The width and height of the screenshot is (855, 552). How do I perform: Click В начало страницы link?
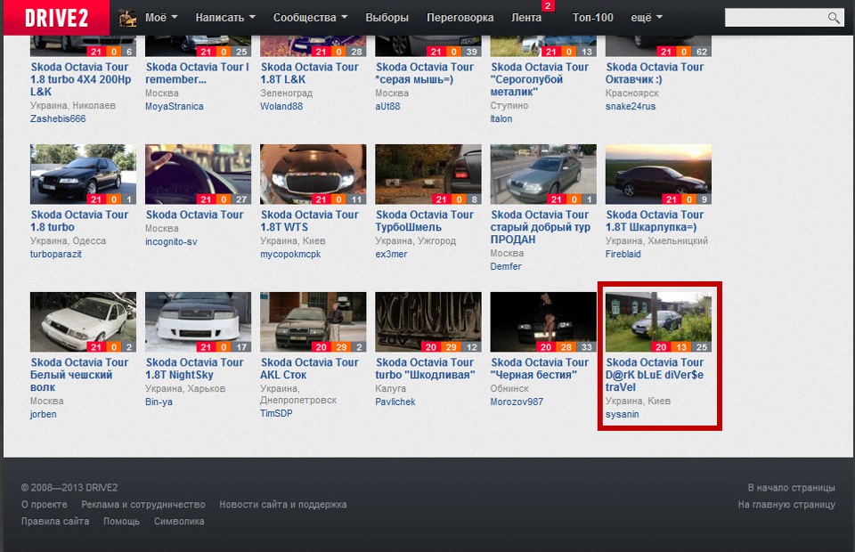[x=791, y=488]
